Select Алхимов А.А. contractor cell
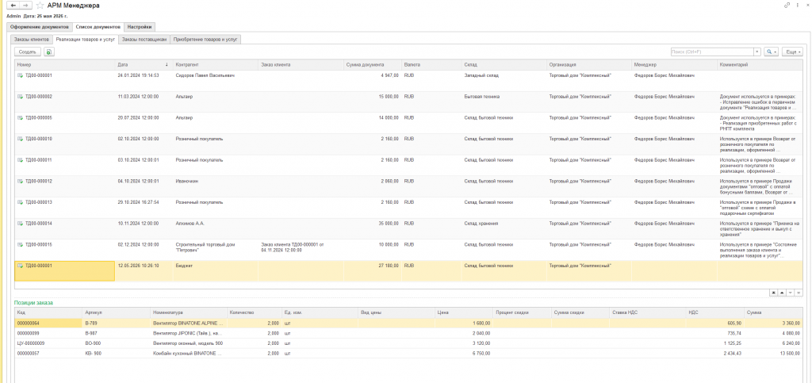This screenshot has width=812, height=383. [x=216, y=228]
